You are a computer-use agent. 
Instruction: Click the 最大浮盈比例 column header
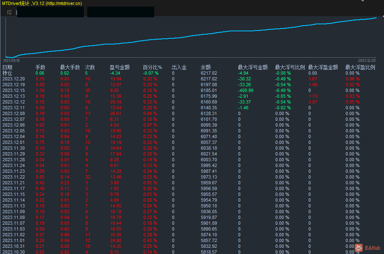point(360,67)
